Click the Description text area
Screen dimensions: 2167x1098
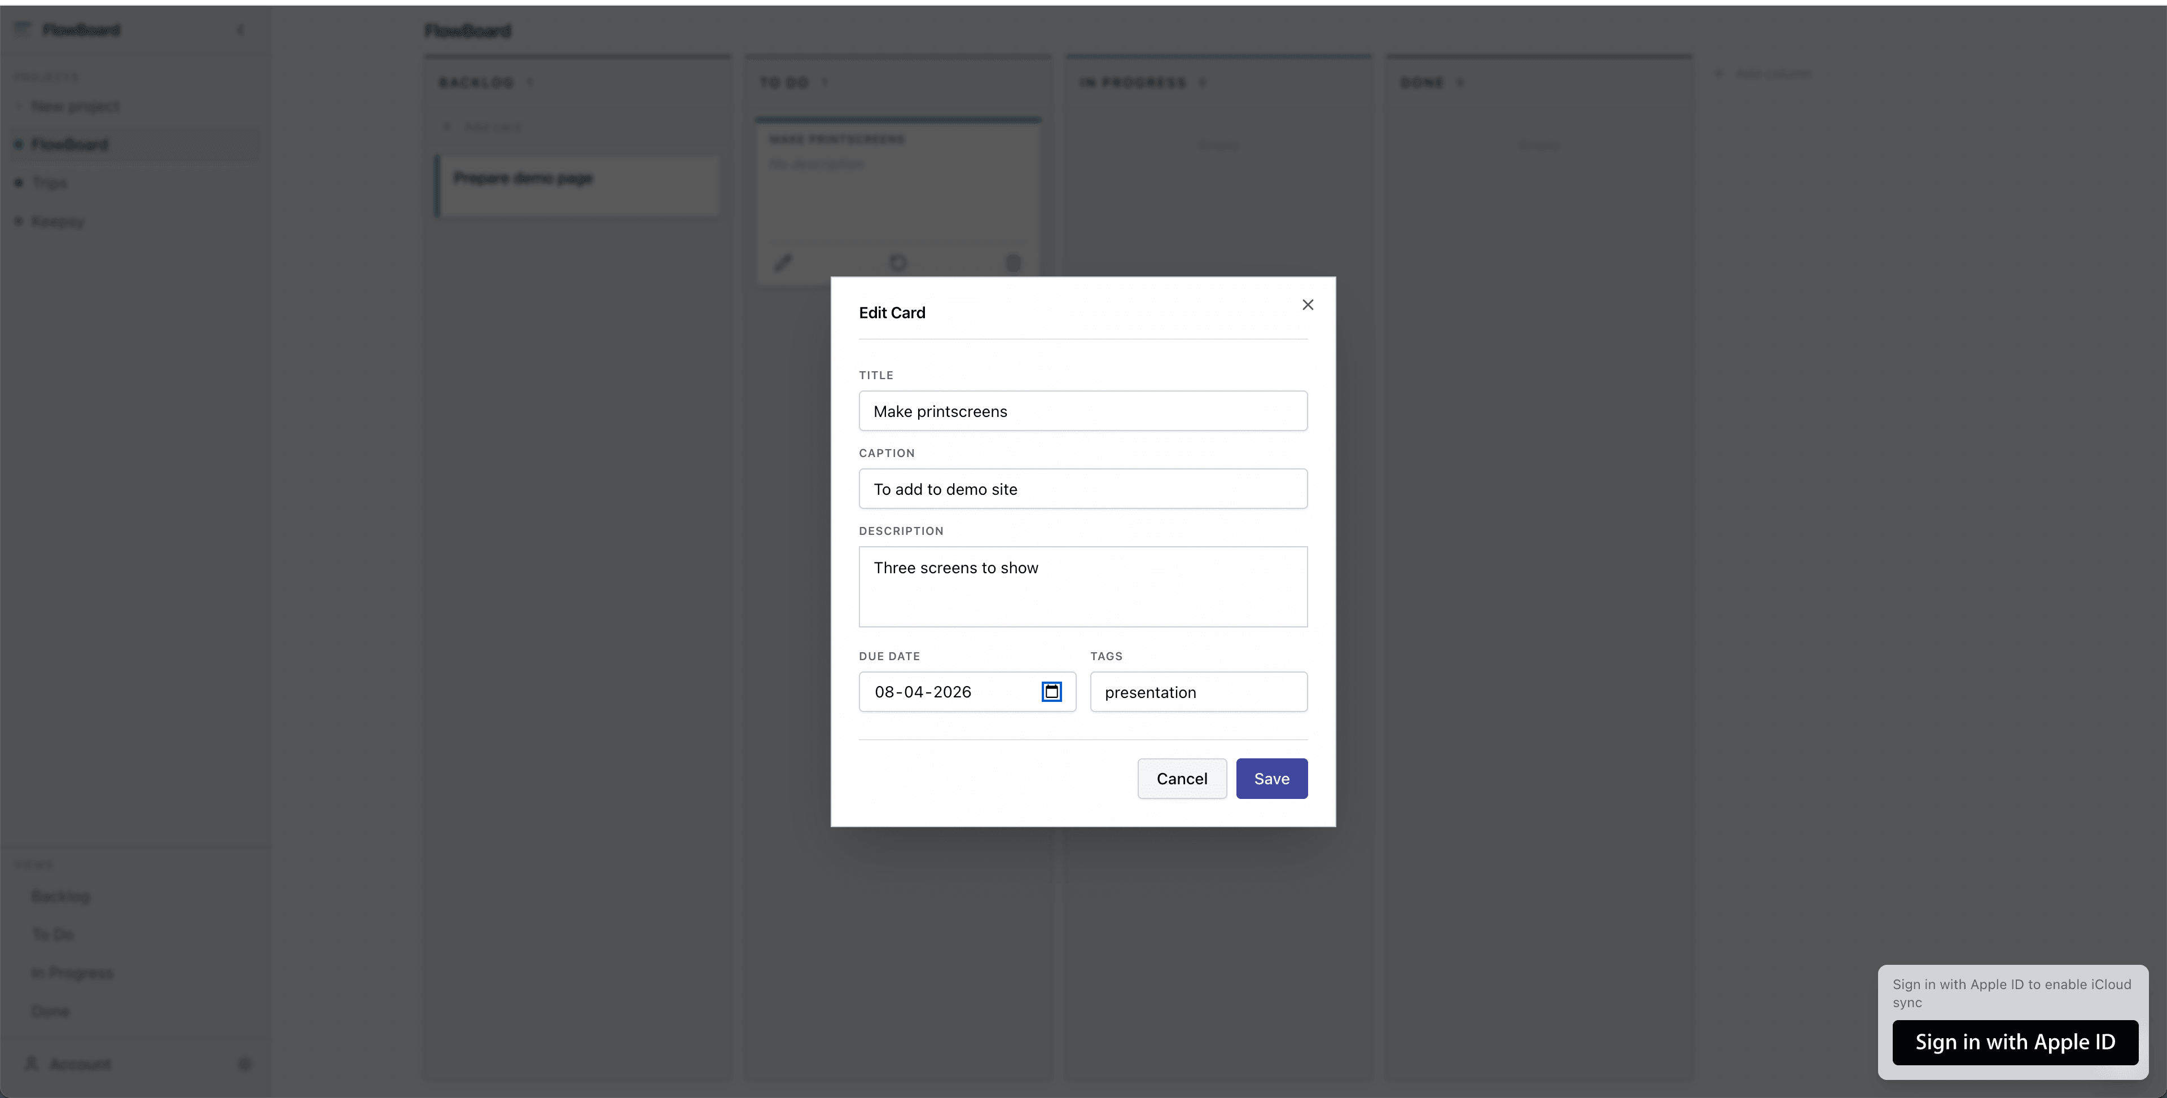point(1083,586)
